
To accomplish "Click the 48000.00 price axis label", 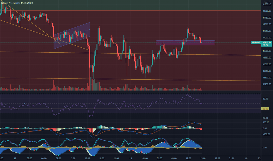I will [267, 11].
